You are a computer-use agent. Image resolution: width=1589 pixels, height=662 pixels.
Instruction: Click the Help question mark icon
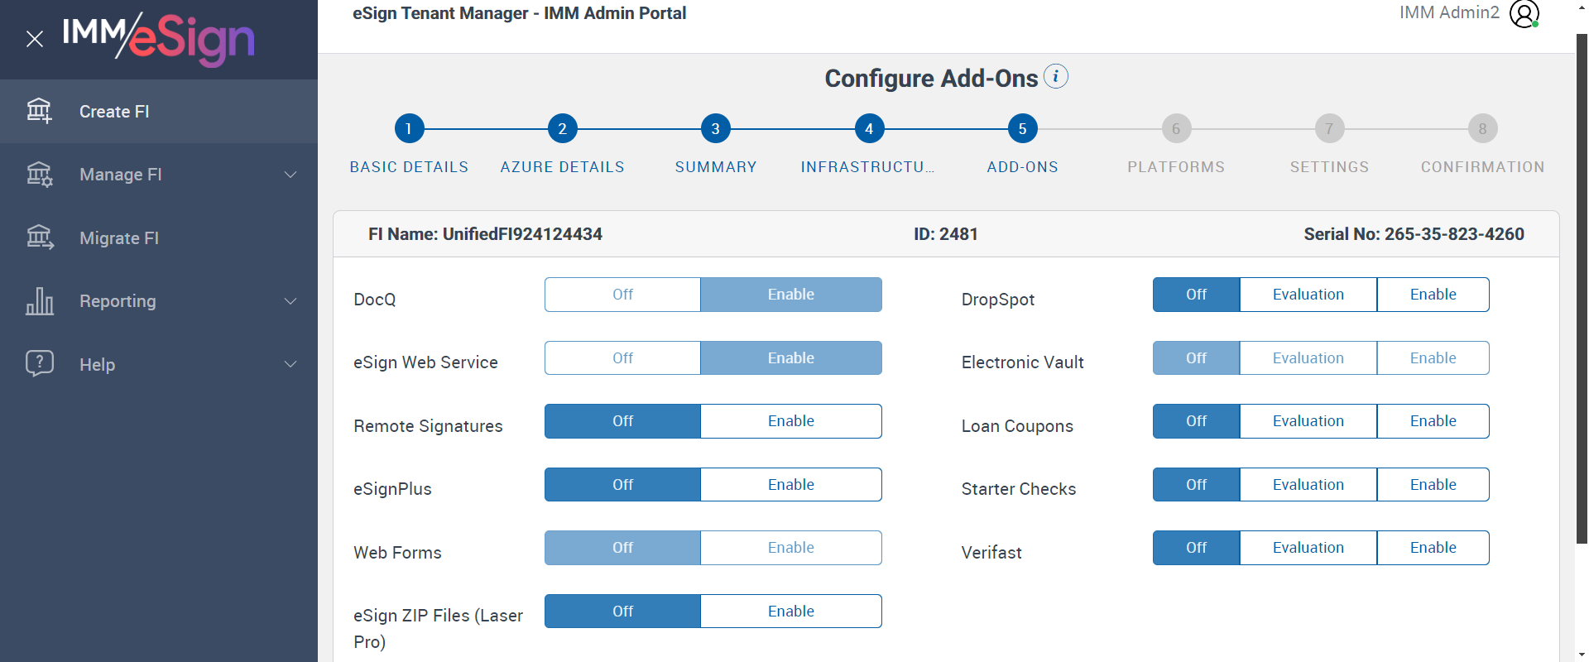pyautogui.click(x=39, y=364)
